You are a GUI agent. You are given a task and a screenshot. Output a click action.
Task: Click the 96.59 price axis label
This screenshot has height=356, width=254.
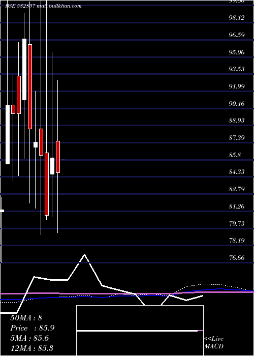tap(237, 35)
